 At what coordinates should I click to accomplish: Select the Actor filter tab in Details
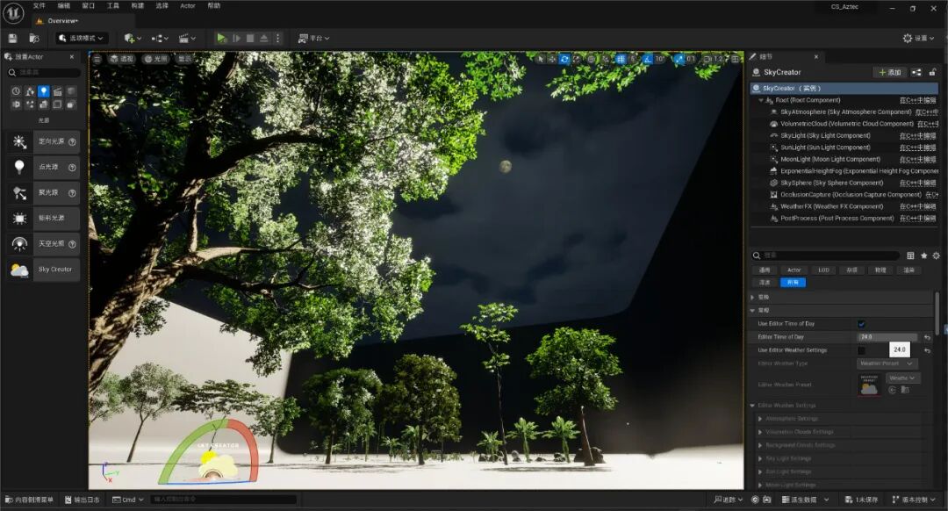[x=794, y=270]
